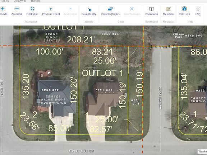The height and width of the screenshot is (155, 207).
Task: Click Clear Highlights eraser icon
Action: click(110, 9)
